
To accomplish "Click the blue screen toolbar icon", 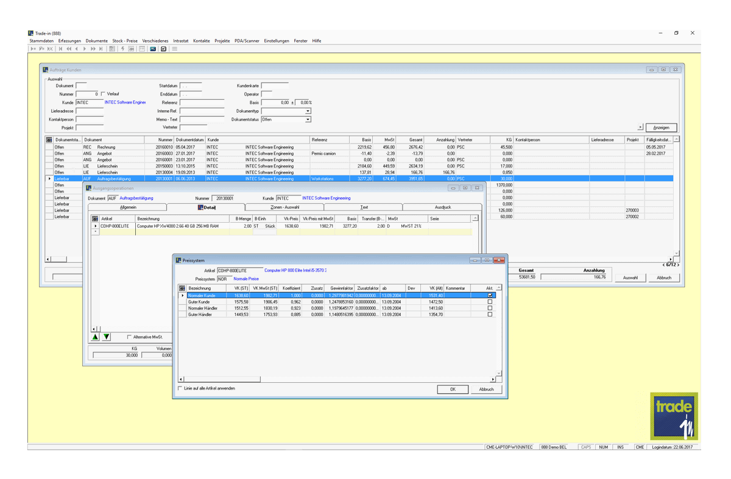I will coord(153,49).
